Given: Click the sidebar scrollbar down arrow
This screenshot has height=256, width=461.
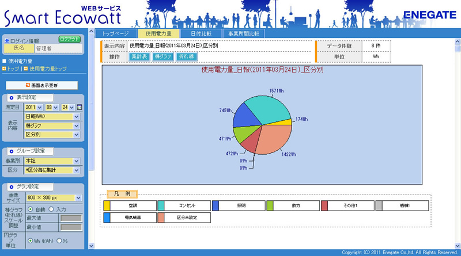Looking at the screenshot, I should [91, 246].
